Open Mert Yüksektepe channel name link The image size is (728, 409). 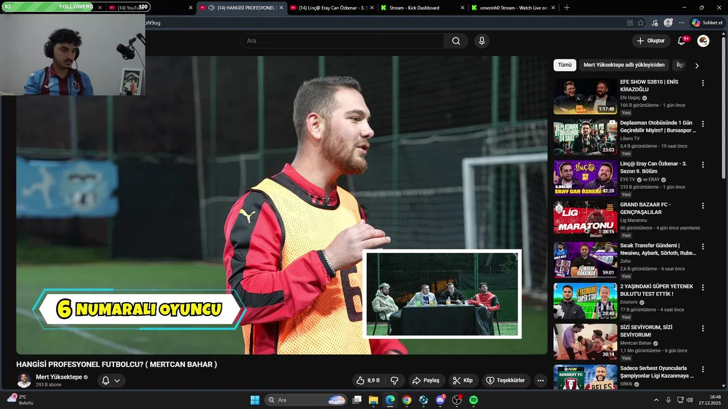[59, 377]
